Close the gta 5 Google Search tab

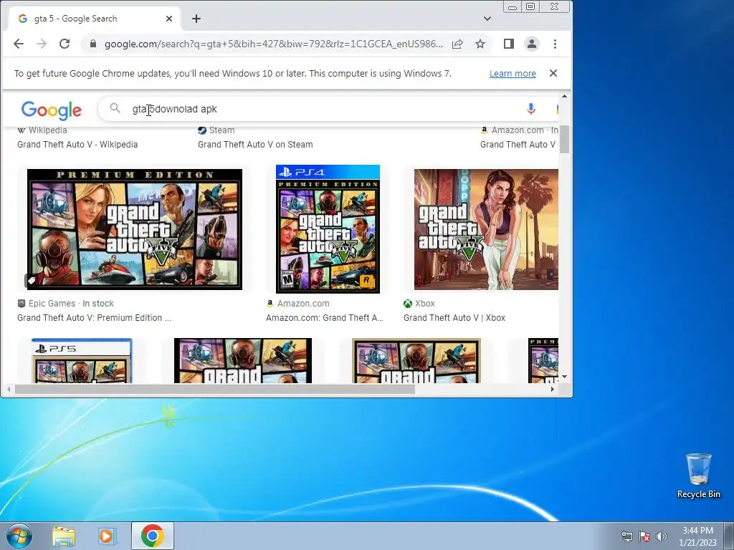[x=169, y=19]
